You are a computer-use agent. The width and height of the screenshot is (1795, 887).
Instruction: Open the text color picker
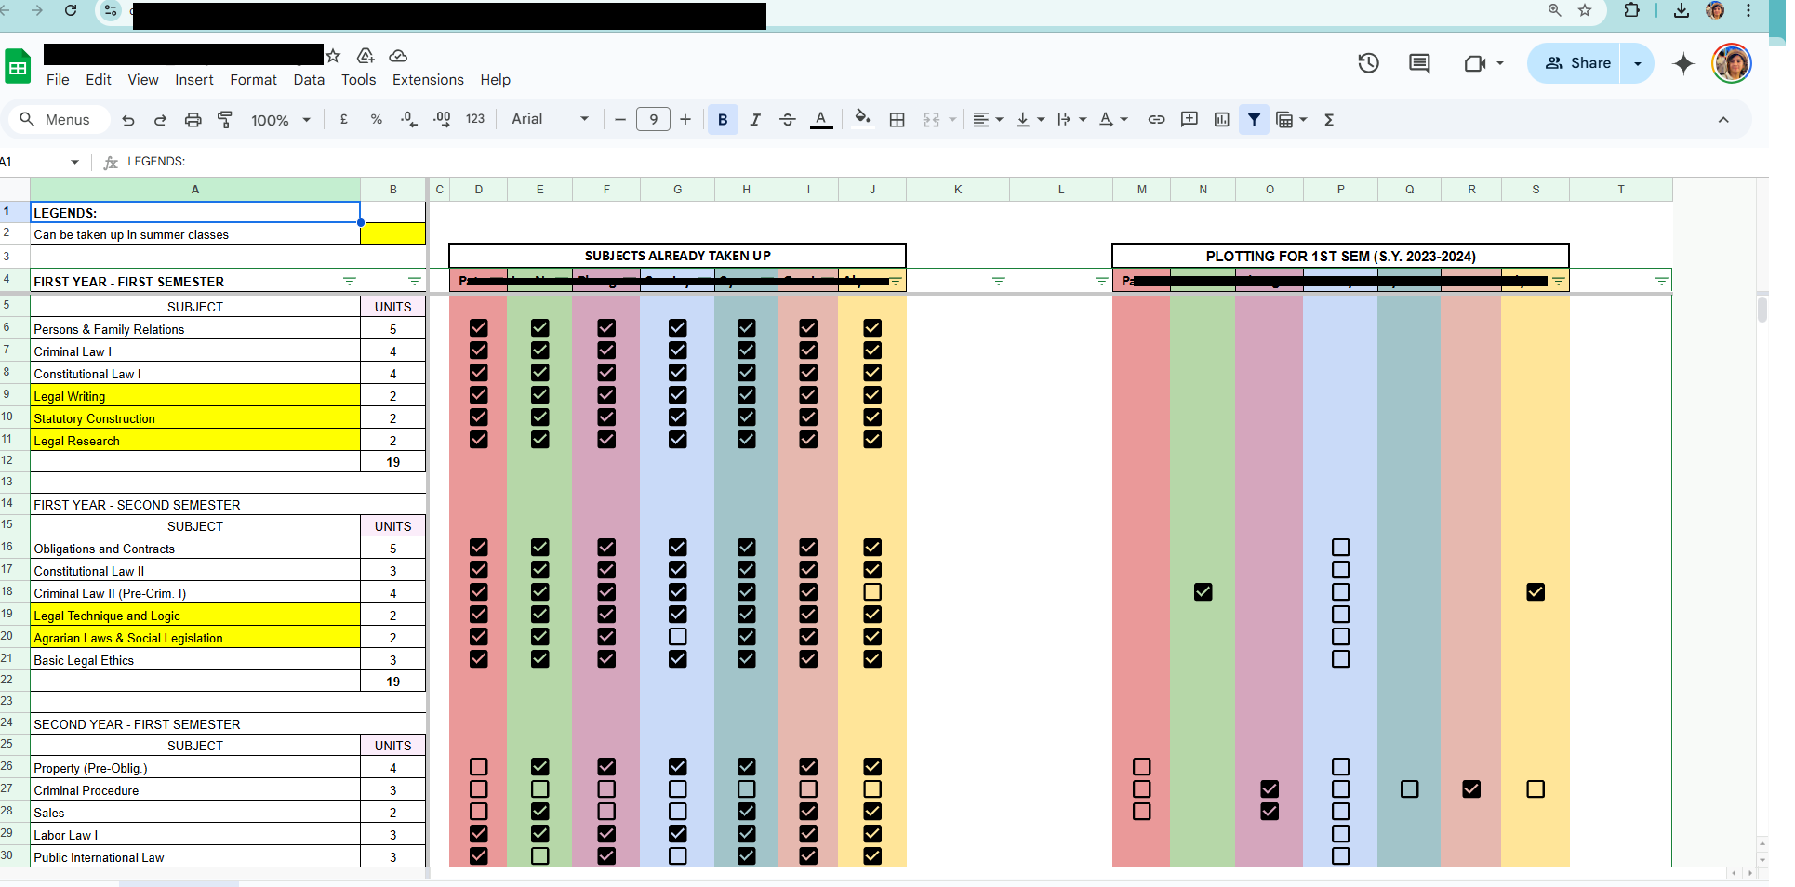[821, 120]
